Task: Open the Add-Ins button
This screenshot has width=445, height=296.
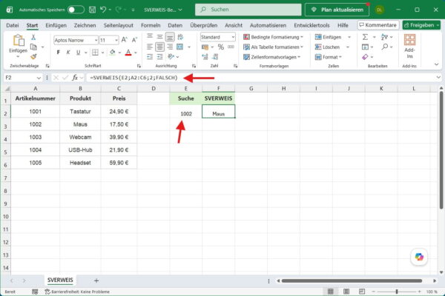Action: click(x=409, y=47)
